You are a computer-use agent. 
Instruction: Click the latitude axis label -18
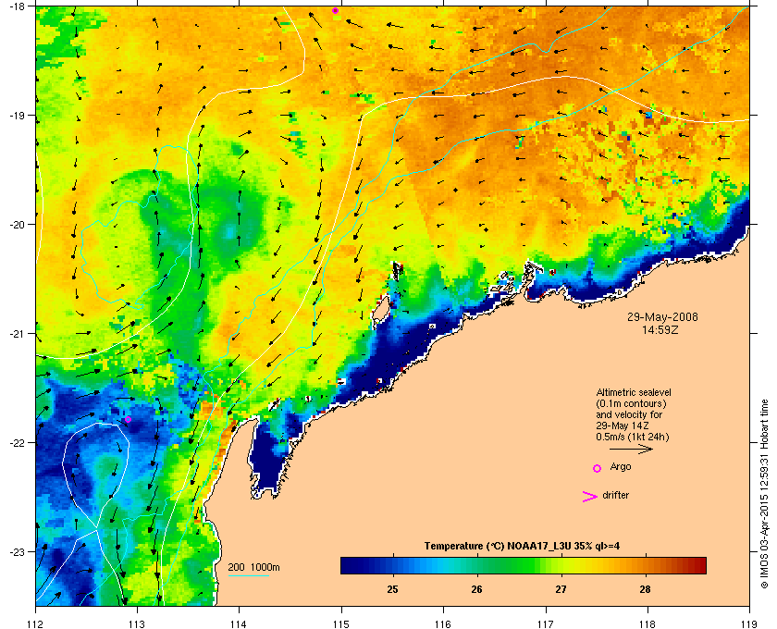16,6
